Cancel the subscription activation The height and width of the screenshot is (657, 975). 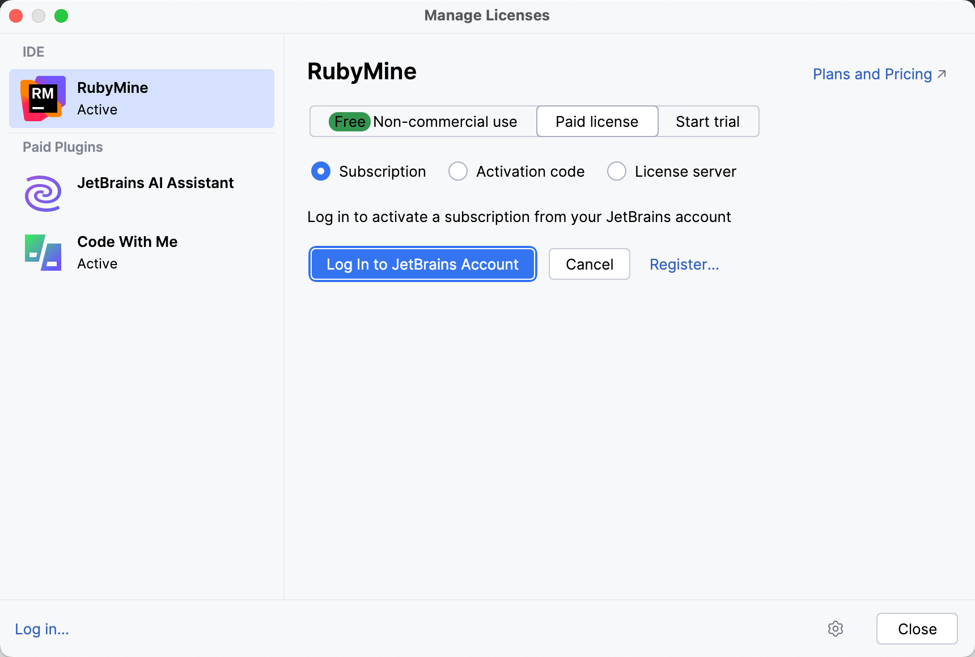tap(589, 264)
